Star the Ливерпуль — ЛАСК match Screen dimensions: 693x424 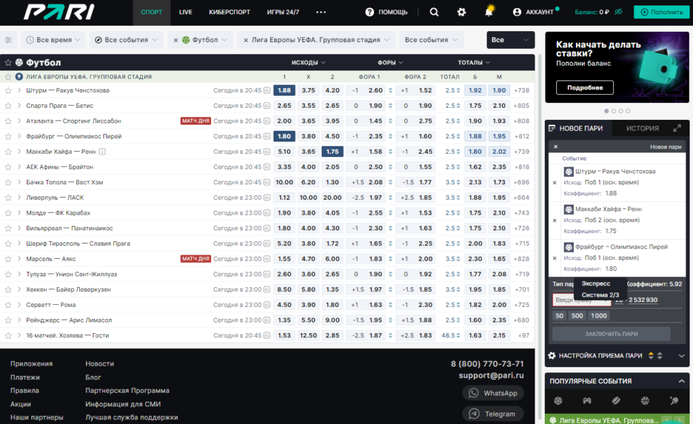(x=8, y=198)
